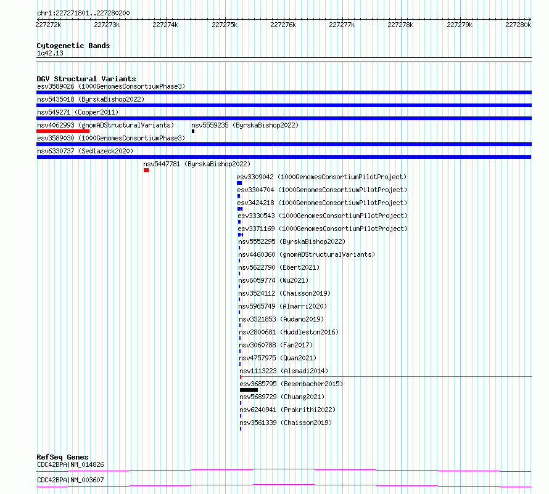Image resolution: width=549 pixels, height=494 pixels.
Task: Click nsv2800681 (Huddleston2016) label
Action: pos(289,332)
